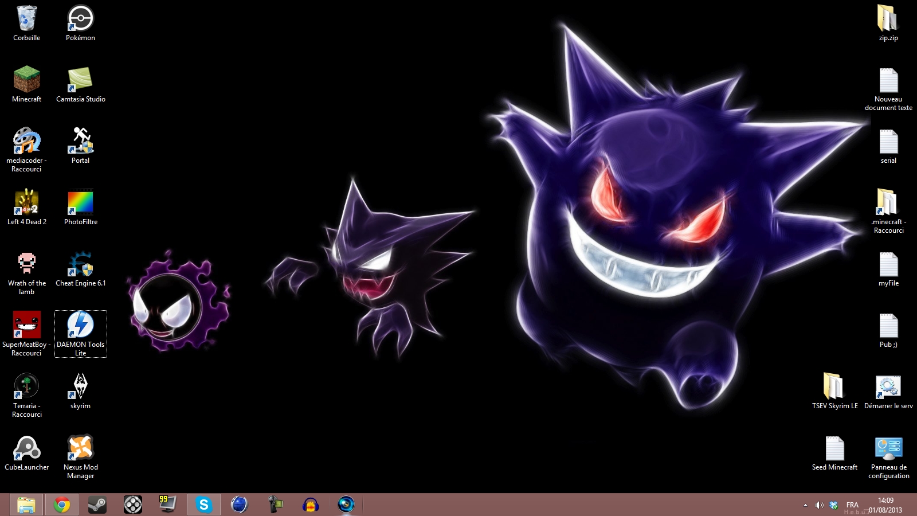
Task: Open the Dropbox tray icon
Action: pyautogui.click(x=834, y=505)
